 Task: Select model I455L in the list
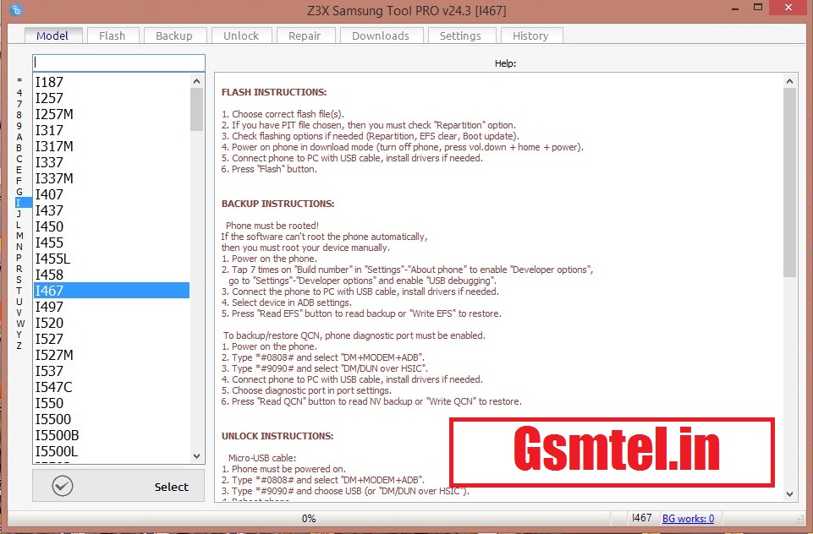[x=112, y=259]
